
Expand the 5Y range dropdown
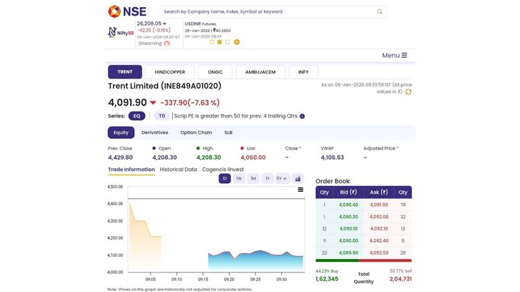click(x=282, y=178)
